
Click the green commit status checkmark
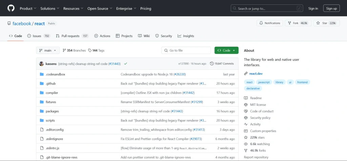pyautogui.click(x=125, y=64)
